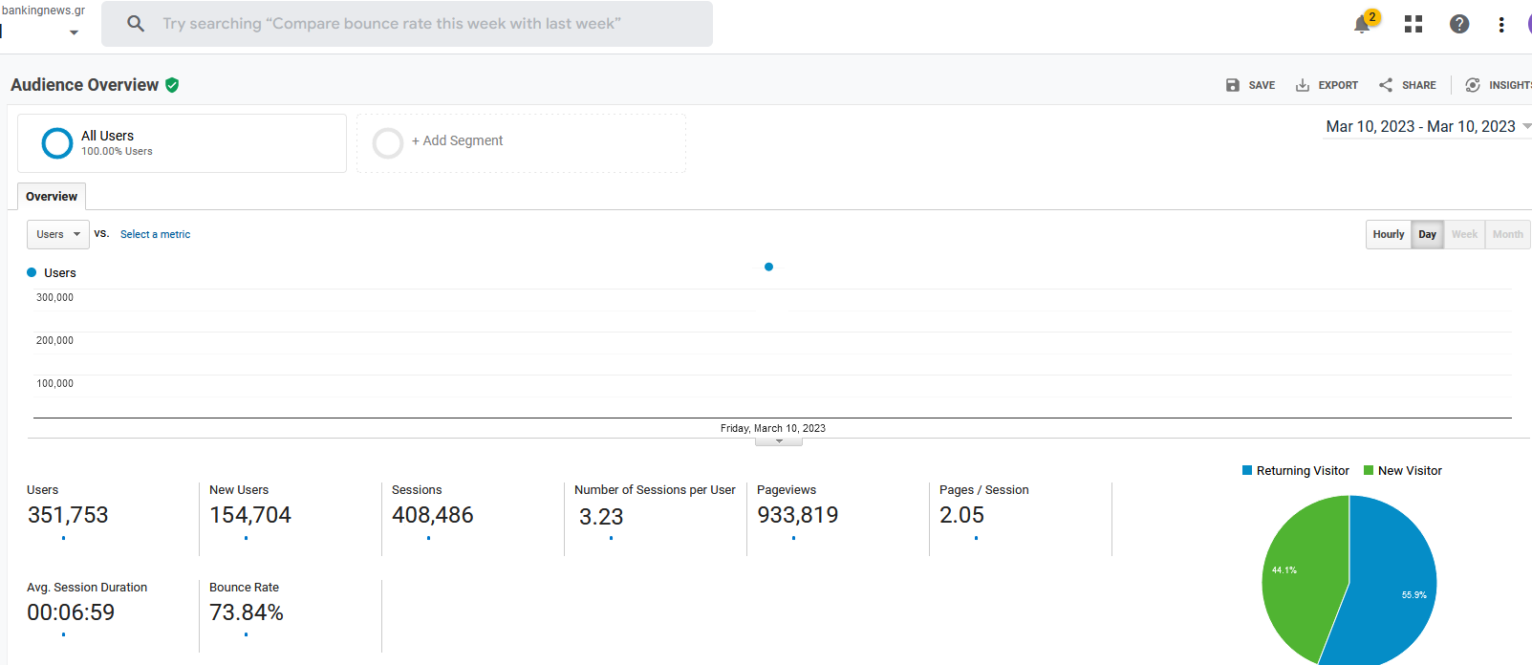Screen dimensions: 1532x665
Task: Open the notifications bell
Action: [1362, 25]
